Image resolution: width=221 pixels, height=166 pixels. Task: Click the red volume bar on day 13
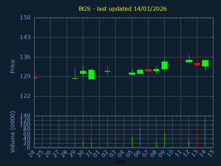(197, 137)
